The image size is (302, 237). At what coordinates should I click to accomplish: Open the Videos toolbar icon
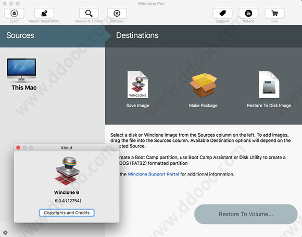[248, 14]
